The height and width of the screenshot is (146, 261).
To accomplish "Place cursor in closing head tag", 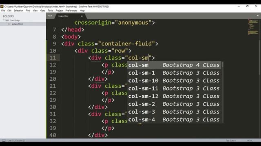I will (x=73, y=30).
